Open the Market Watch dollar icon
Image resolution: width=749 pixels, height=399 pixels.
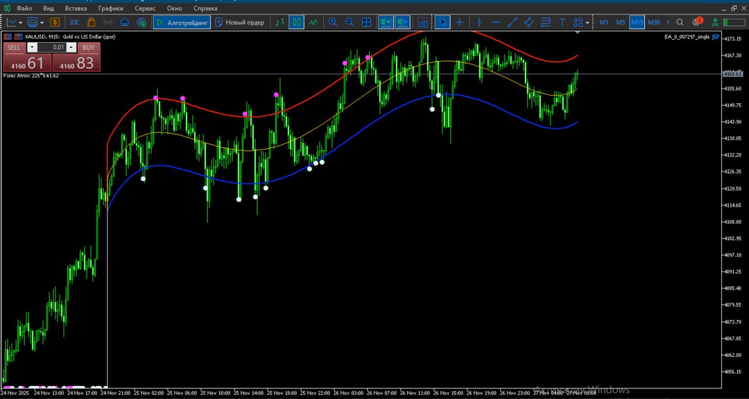[55, 22]
